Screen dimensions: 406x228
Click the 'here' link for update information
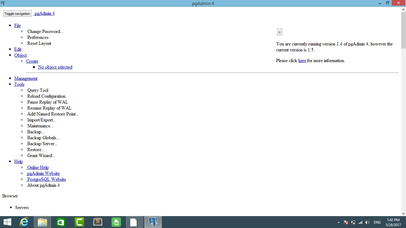[302, 61]
